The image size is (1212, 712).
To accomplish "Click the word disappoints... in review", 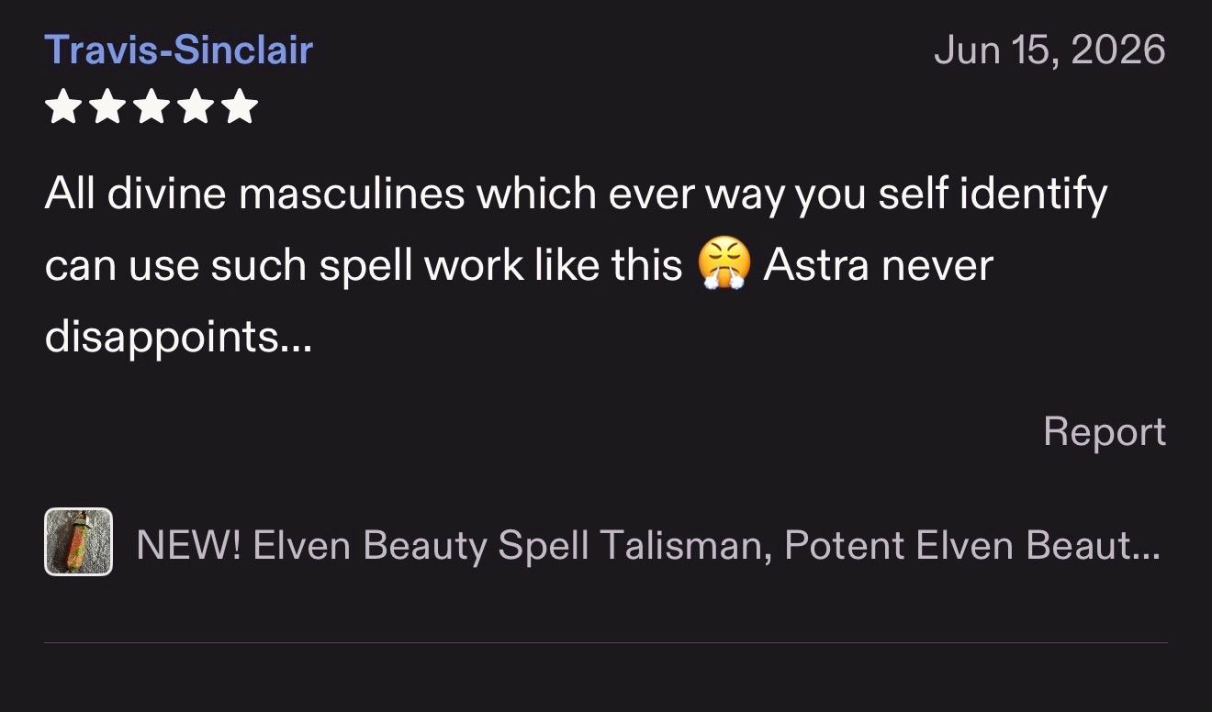I will pyautogui.click(x=178, y=339).
